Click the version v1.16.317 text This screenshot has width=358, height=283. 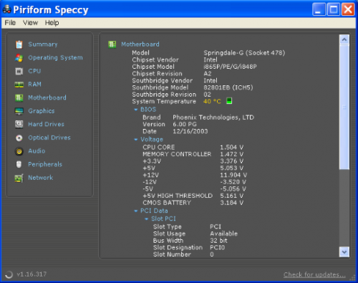pos(32,274)
